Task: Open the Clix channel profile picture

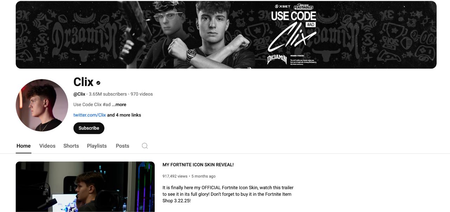Action: click(42, 105)
